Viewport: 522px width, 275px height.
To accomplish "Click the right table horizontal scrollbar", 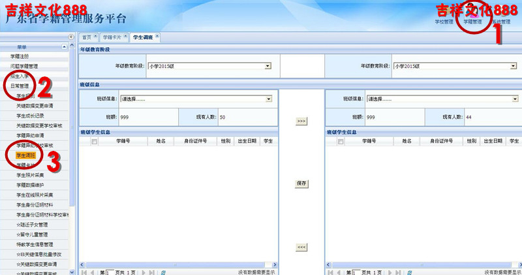I will click(x=422, y=265).
